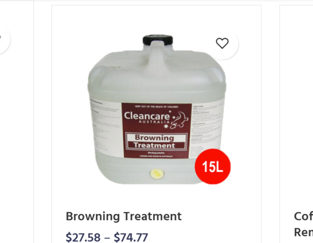This screenshot has height=243, width=313.
Task: Click the red 15L size badge
Action: pyautogui.click(x=212, y=166)
